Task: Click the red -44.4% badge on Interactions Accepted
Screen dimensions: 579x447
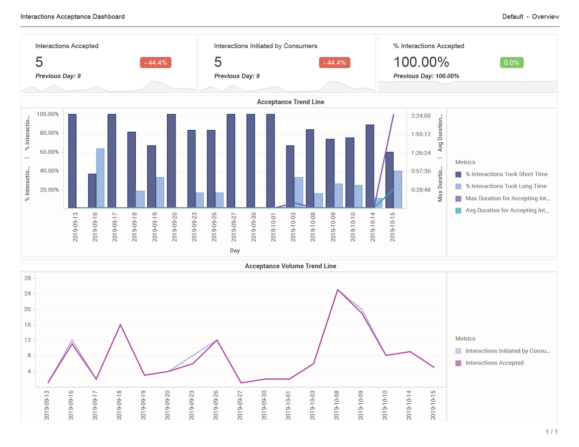Action: [x=156, y=63]
